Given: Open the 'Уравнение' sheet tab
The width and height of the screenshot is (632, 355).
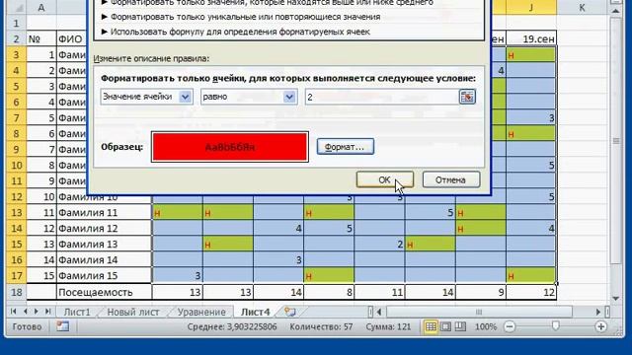Looking at the screenshot, I should point(201,312).
